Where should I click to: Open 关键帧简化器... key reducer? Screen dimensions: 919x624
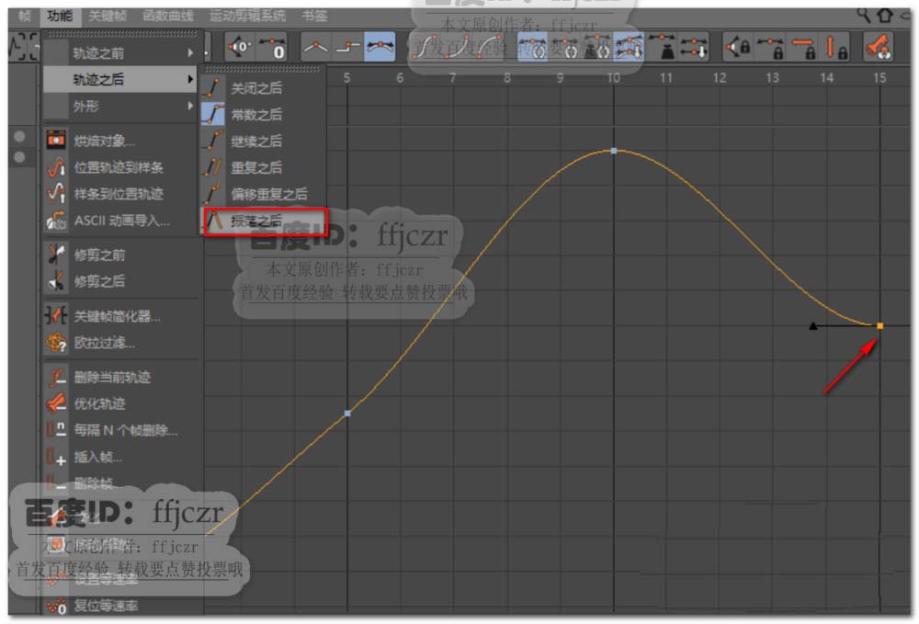(120, 316)
